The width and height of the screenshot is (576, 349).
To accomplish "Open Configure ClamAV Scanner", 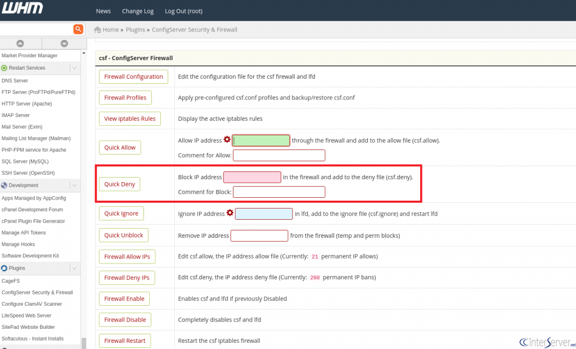I will click(31, 304).
